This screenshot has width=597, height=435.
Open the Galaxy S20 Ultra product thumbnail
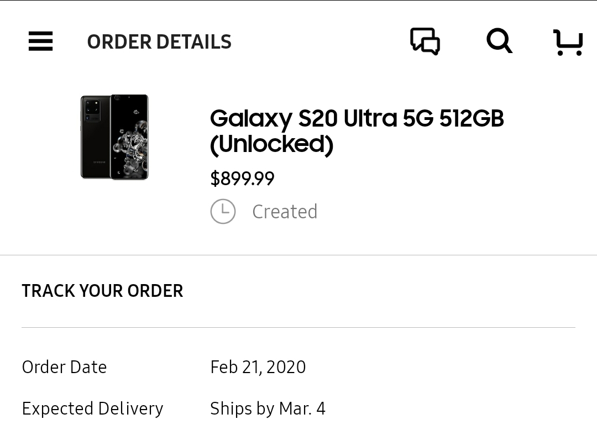114,137
